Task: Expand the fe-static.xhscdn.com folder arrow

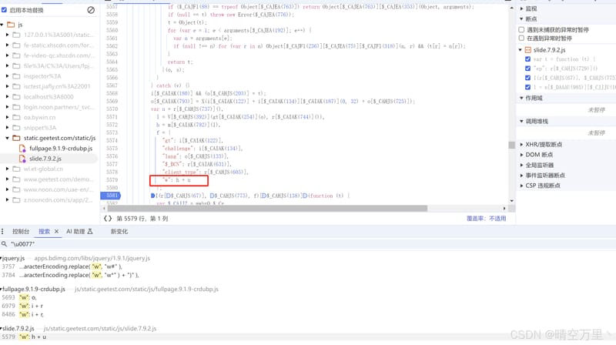Action: tap(7, 45)
